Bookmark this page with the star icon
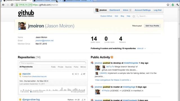 click(168, 5)
